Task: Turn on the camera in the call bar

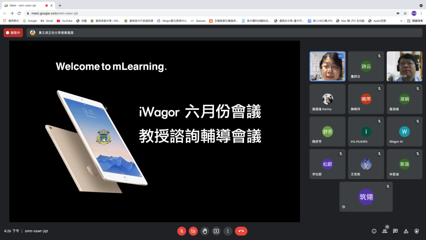Action: coord(193,231)
